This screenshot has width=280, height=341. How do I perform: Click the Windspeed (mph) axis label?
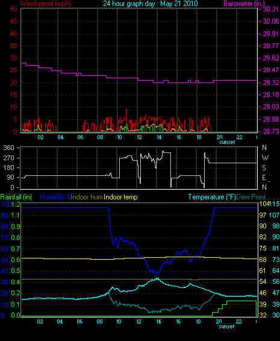pyautogui.click(x=45, y=4)
